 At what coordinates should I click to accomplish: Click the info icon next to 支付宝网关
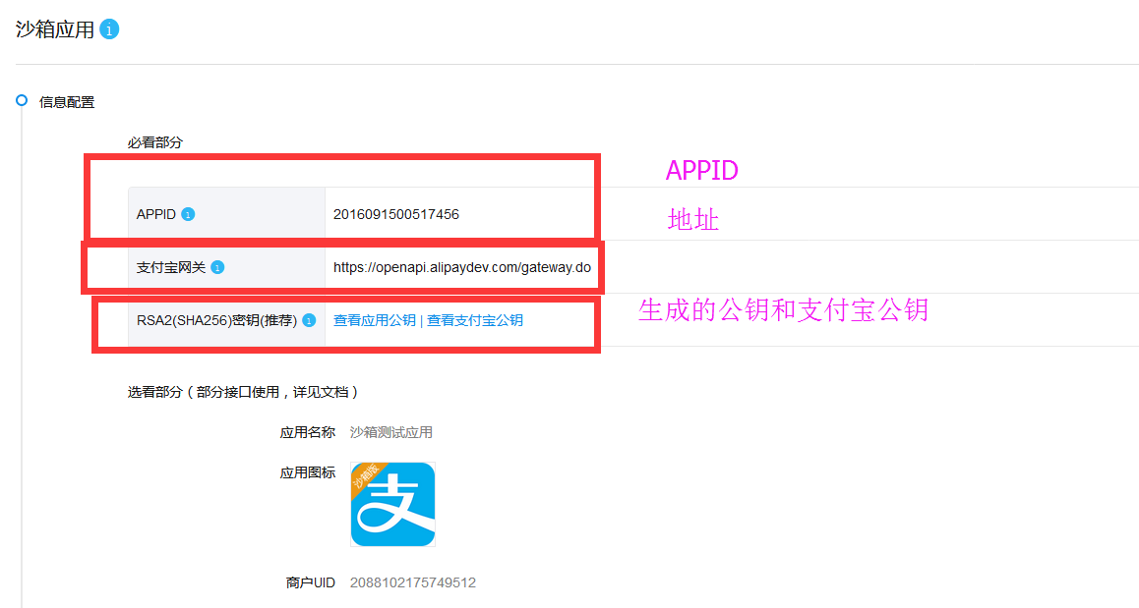pyautogui.click(x=217, y=267)
